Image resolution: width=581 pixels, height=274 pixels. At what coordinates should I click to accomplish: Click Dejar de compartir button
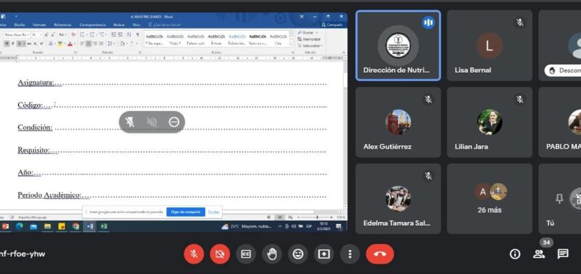pyautogui.click(x=186, y=212)
